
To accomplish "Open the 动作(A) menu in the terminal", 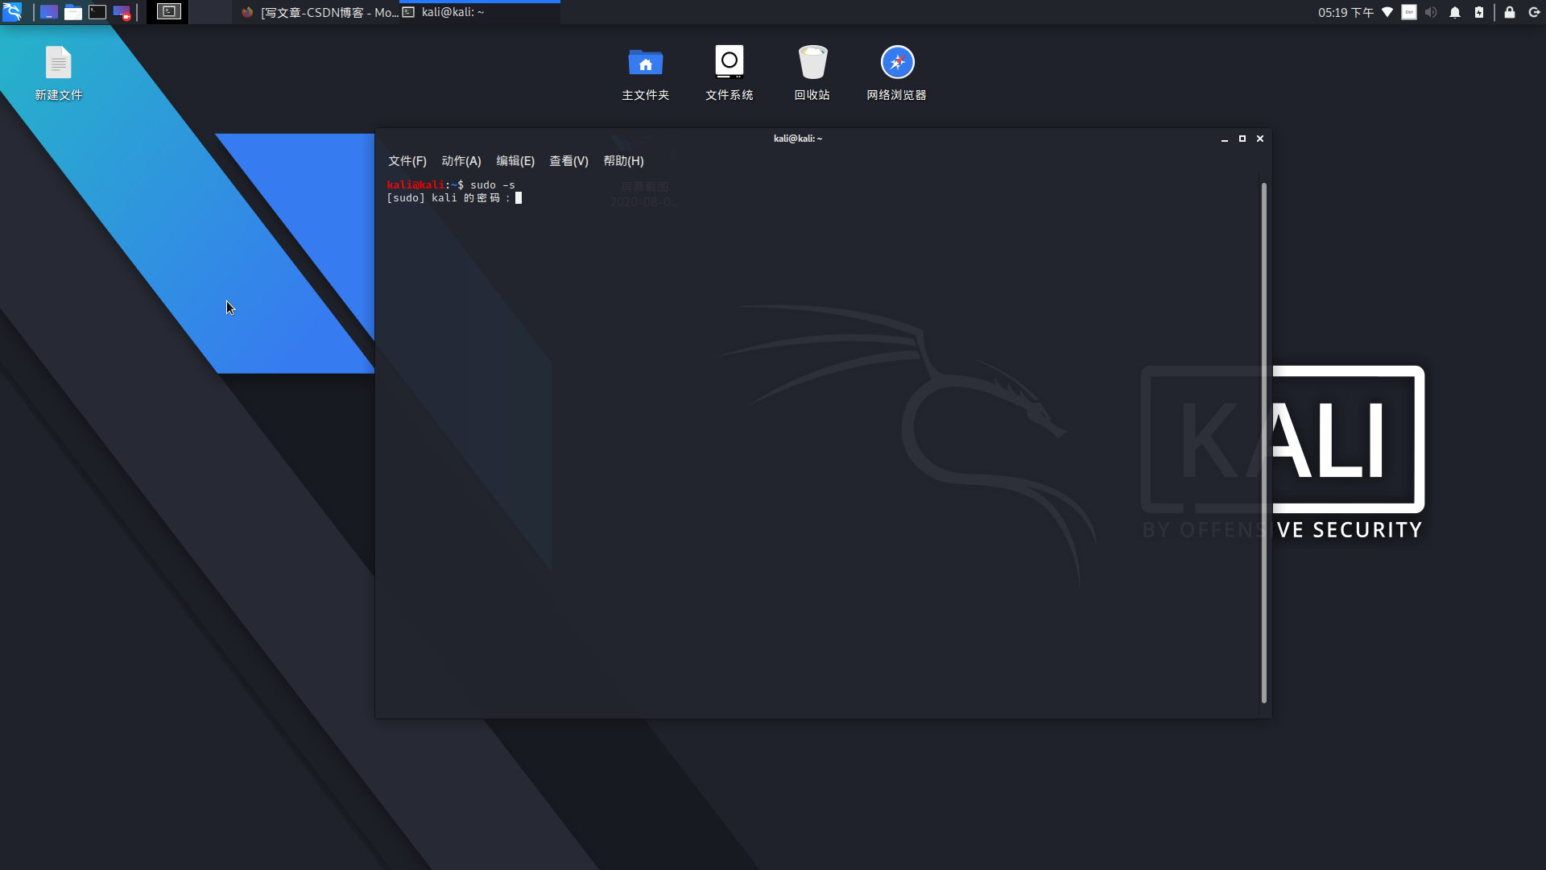I will pyautogui.click(x=461, y=161).
